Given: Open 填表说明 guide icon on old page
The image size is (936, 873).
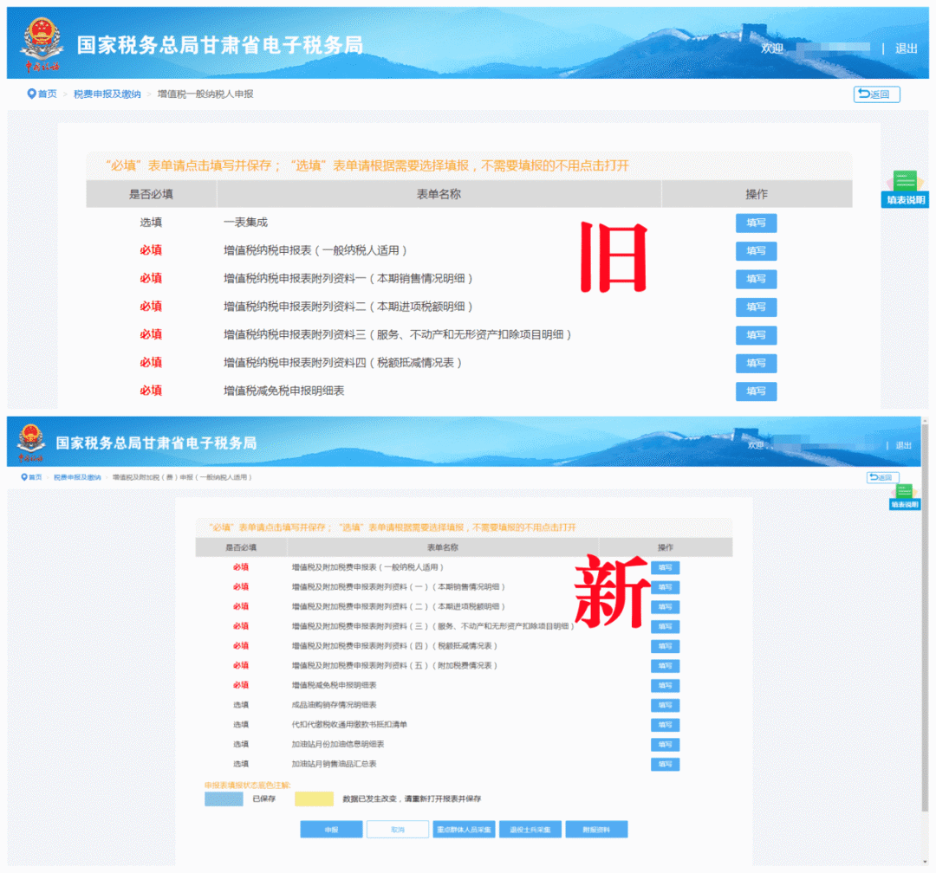Looking at the screenshot, I should pos(905,189).
